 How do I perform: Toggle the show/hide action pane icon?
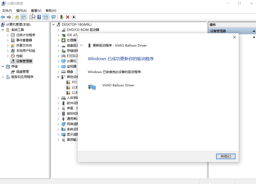click(46, 17)
